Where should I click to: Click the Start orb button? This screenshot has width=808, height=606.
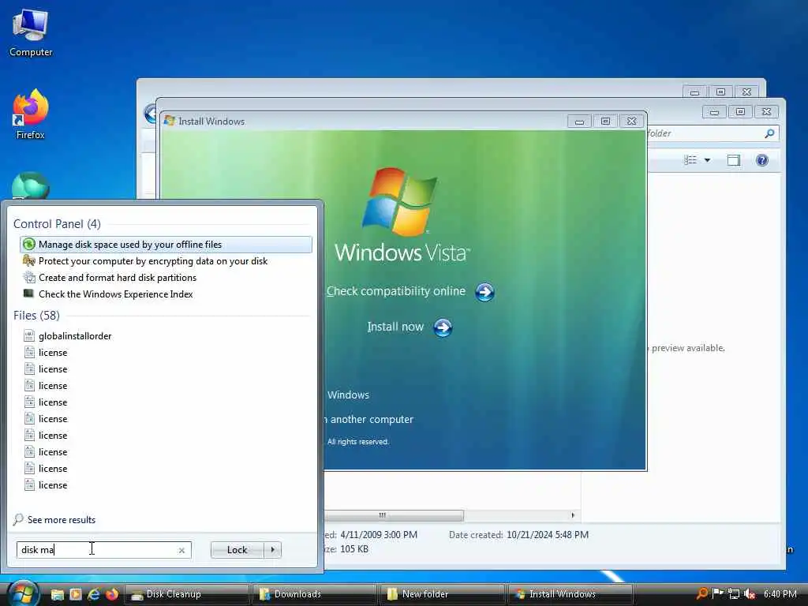pos(22,593)
